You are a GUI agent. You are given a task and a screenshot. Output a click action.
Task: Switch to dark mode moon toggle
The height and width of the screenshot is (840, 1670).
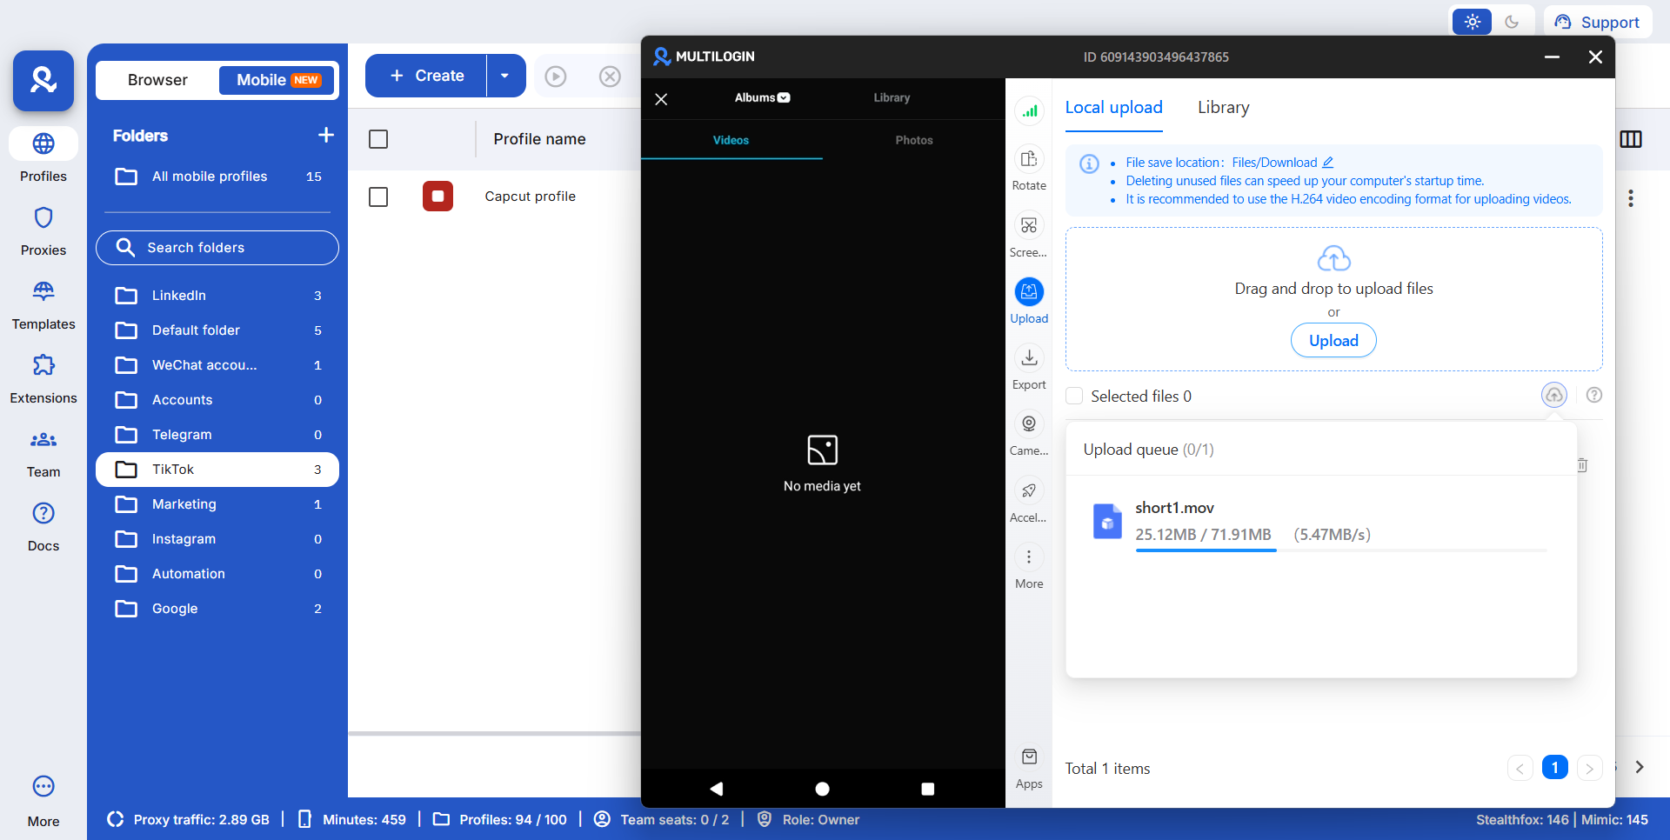(x=1512, y=22)
